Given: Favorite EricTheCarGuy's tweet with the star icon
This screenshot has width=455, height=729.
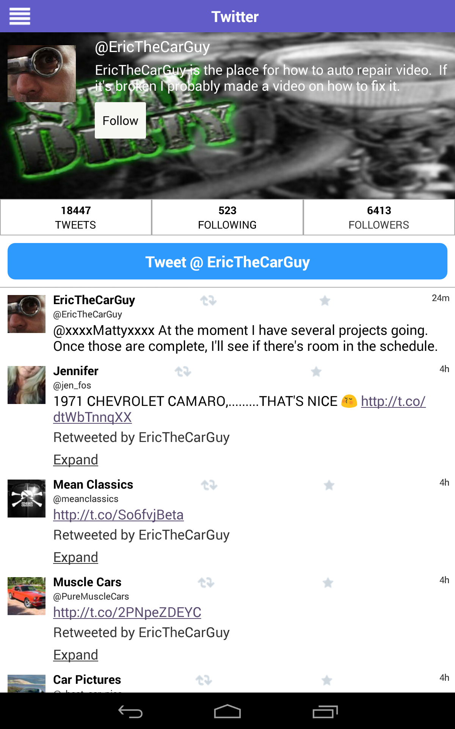Looking at the screenshot, I should (x=325, y=301).
